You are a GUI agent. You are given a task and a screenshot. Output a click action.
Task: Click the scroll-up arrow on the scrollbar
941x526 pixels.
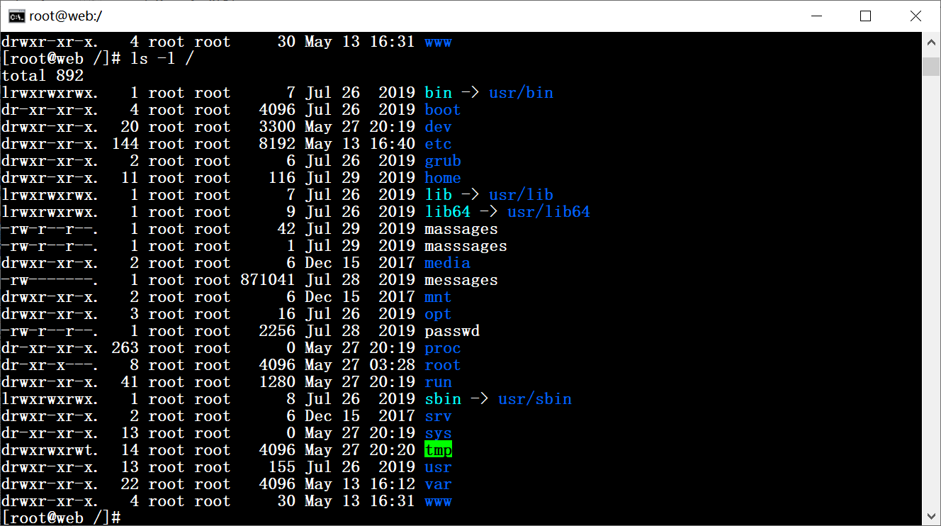930,41
